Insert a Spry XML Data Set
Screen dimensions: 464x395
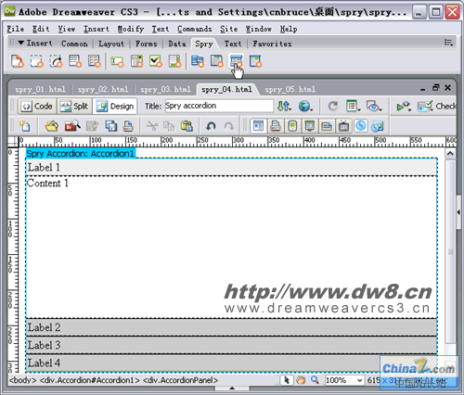[x=18, y=61]
